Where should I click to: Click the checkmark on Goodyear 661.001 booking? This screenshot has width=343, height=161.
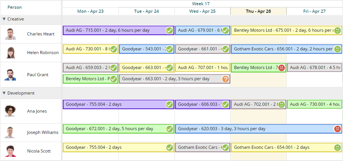click(x=226, y=49)
